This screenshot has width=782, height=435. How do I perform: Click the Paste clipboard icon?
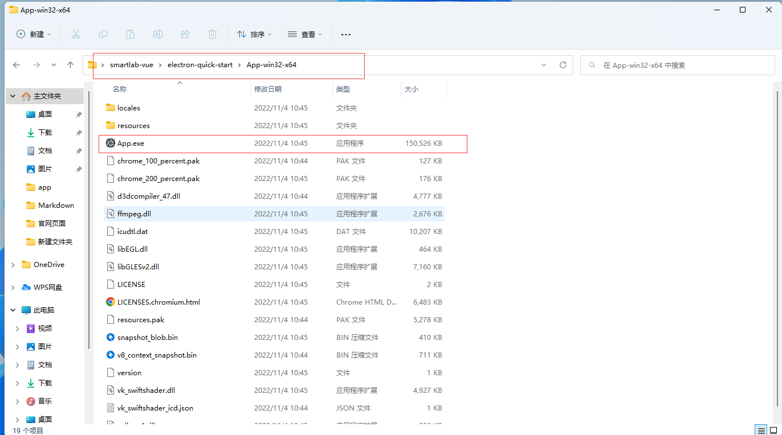(131, 34)
